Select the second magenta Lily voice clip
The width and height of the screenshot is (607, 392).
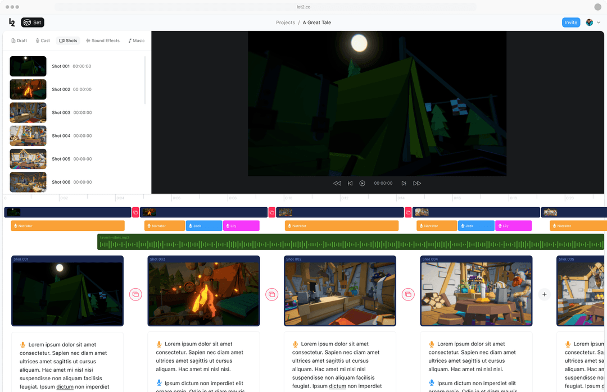click(513, 226)
